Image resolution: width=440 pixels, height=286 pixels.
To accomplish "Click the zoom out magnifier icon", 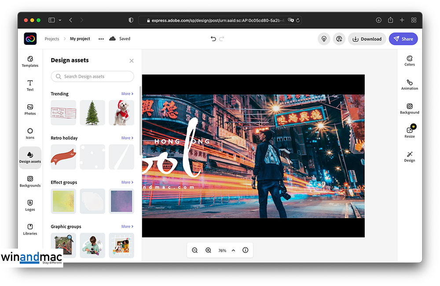I will (194, 250).
